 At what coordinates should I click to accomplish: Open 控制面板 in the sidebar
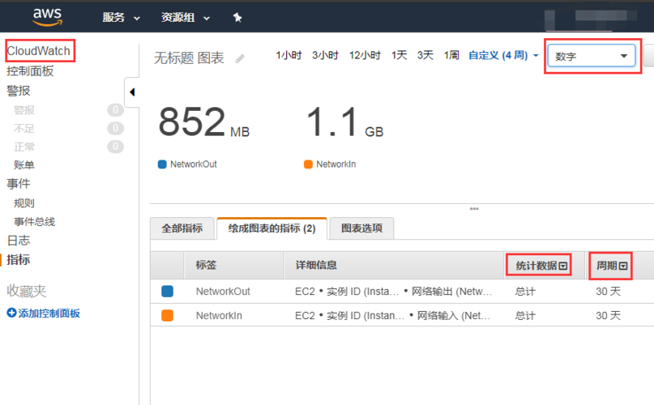tap(31, 71)
